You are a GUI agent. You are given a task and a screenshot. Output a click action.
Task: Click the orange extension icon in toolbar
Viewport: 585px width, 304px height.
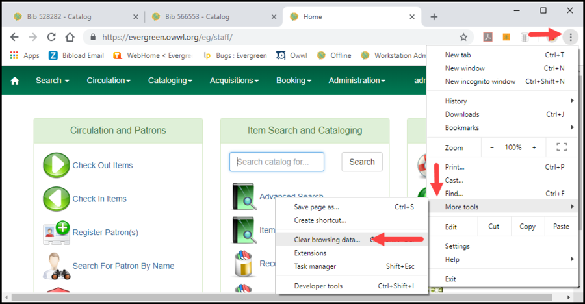(506, 37)
